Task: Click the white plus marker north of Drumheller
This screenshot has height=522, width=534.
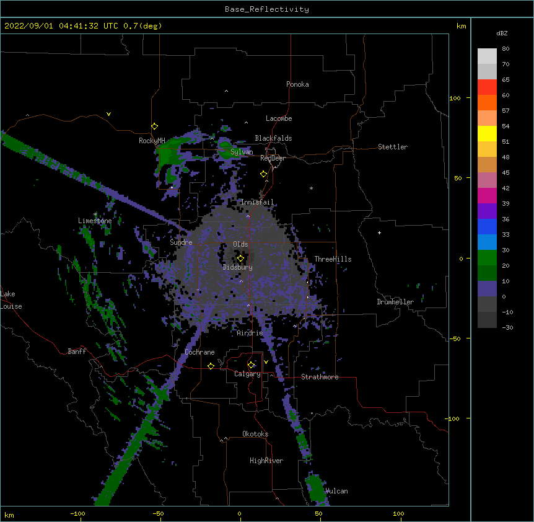Action: 379,232
